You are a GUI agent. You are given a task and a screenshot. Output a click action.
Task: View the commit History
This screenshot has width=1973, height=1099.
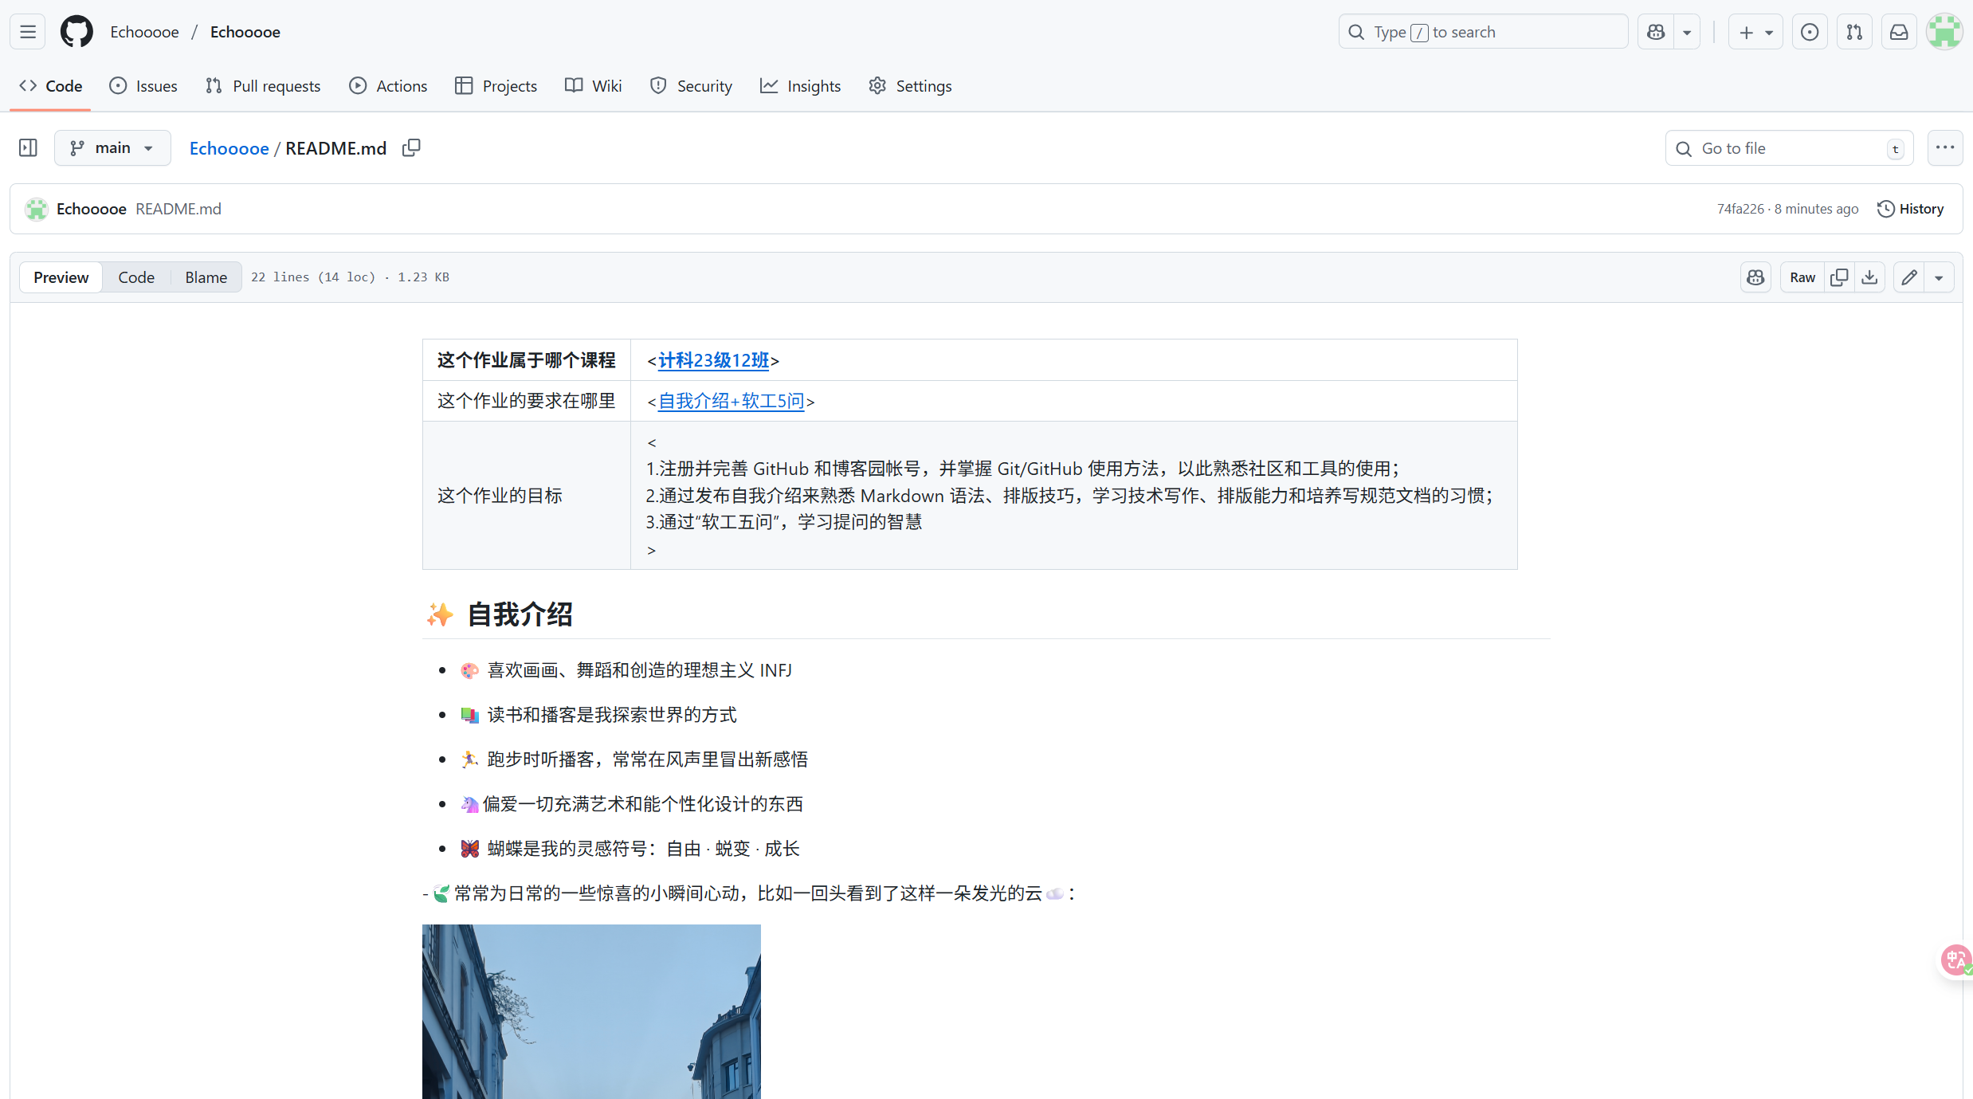[1911, 209]
